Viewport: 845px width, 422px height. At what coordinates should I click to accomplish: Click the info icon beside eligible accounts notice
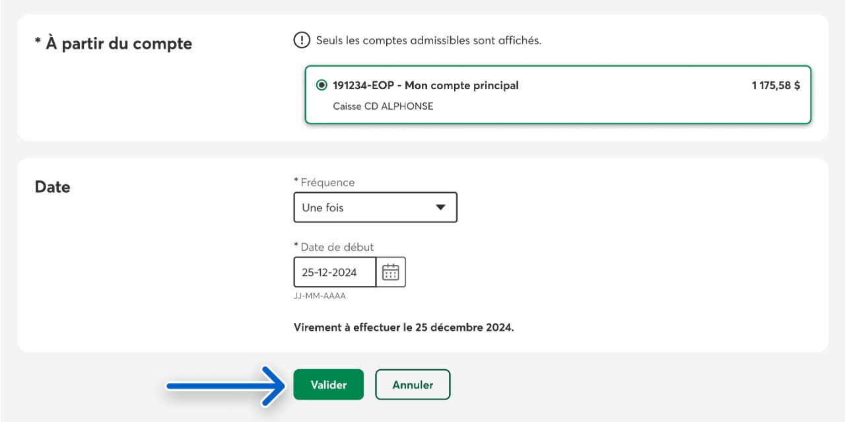(302, 40)
